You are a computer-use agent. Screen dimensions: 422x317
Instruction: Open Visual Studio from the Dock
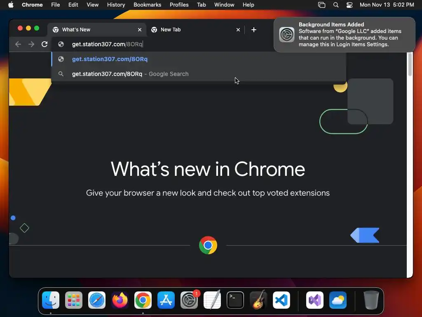[x=315, y=300]
